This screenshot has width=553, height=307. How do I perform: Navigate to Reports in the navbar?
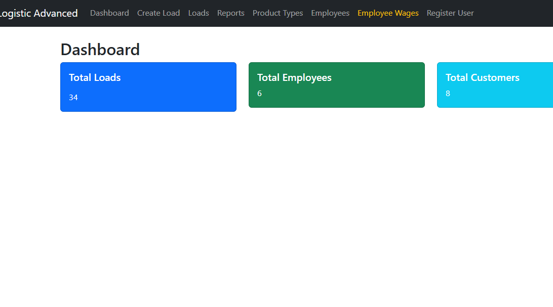tap(231, 13)
